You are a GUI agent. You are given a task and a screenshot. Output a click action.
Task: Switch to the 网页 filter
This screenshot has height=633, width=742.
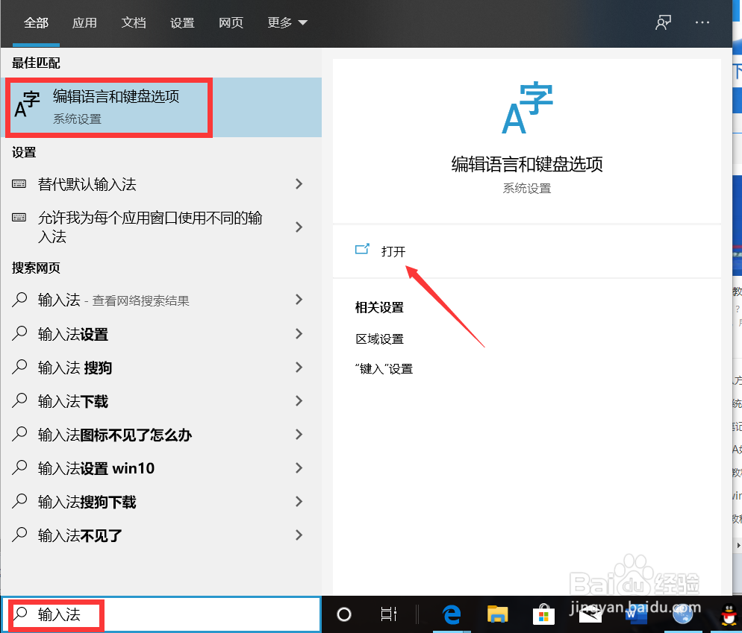click(x=231, y=22)
